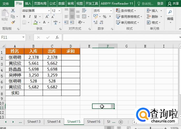
Task: Open underline style dropdown arrow
Action: pyautogui.click(x=40, y=17)
